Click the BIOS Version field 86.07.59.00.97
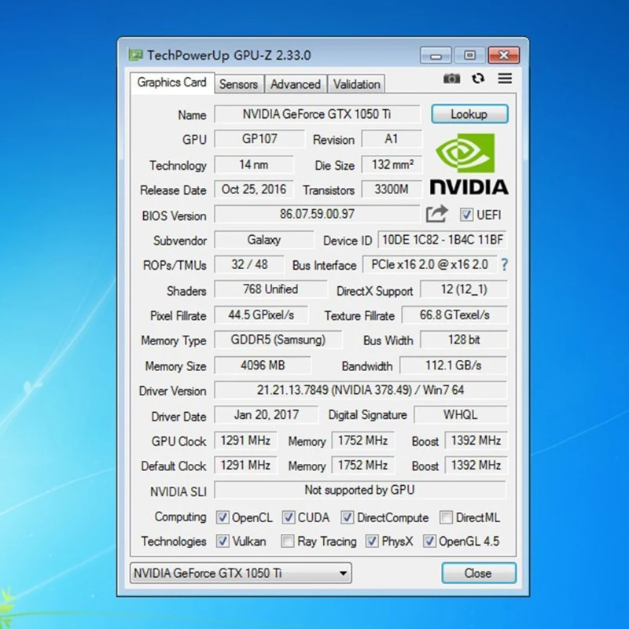 317,214
